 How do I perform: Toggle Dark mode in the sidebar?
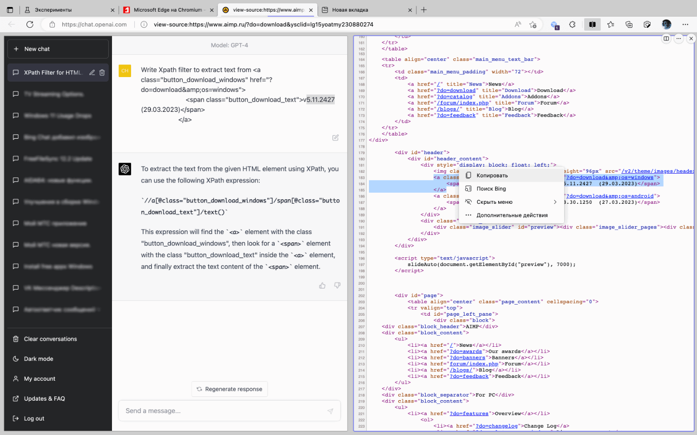click(39, 359)
